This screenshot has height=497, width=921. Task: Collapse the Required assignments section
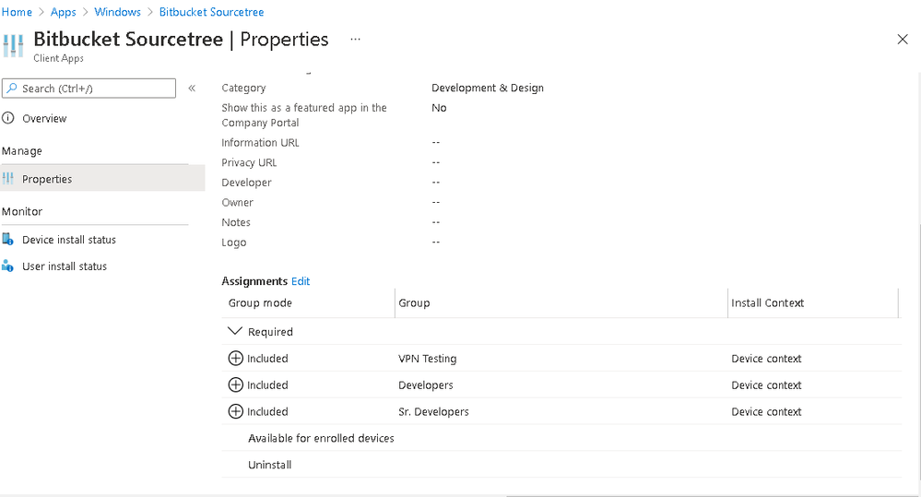click(x=234, y=332)
